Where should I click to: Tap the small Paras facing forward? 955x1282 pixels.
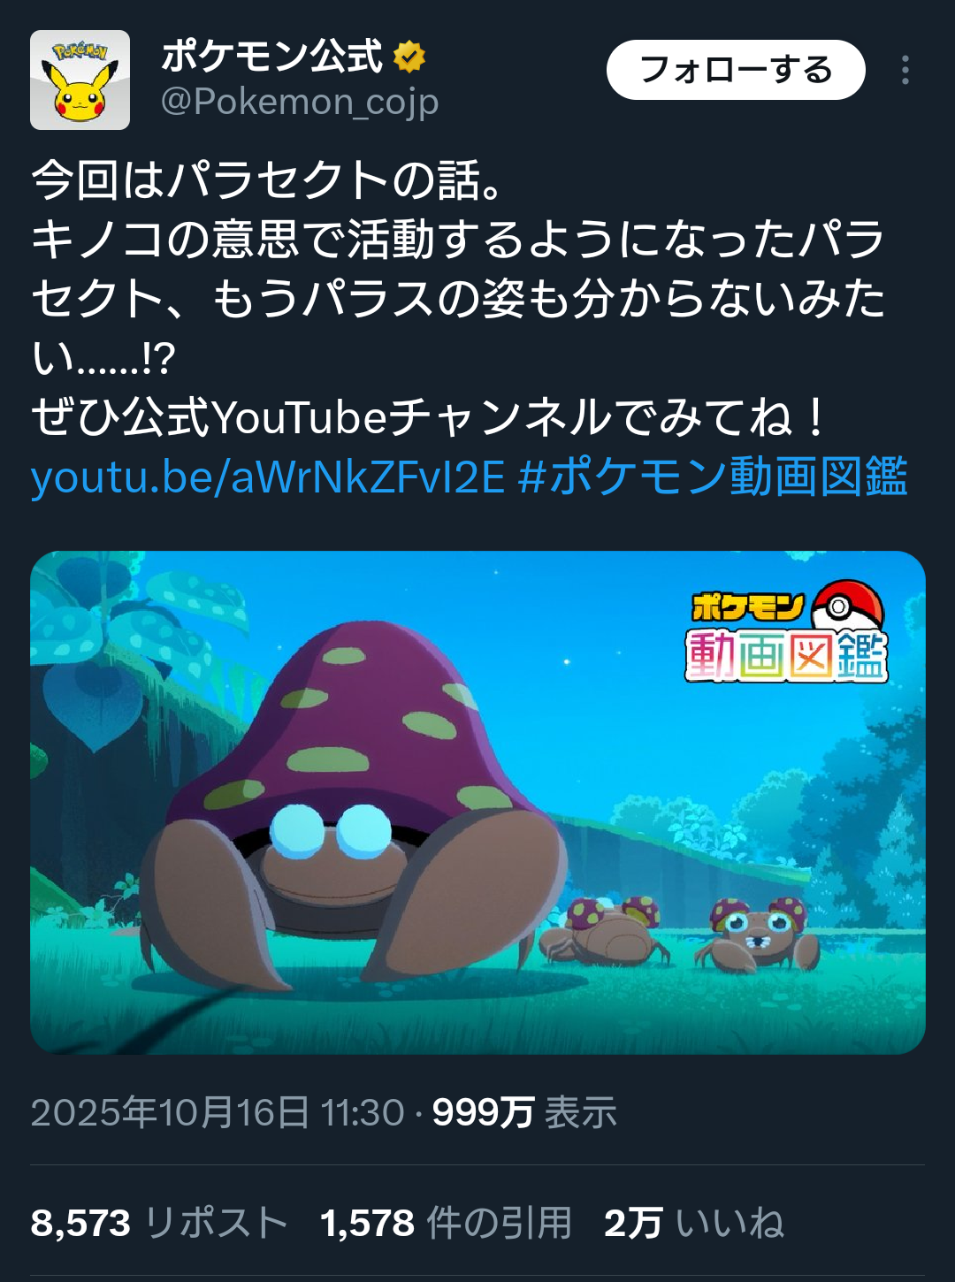(756, 935)
